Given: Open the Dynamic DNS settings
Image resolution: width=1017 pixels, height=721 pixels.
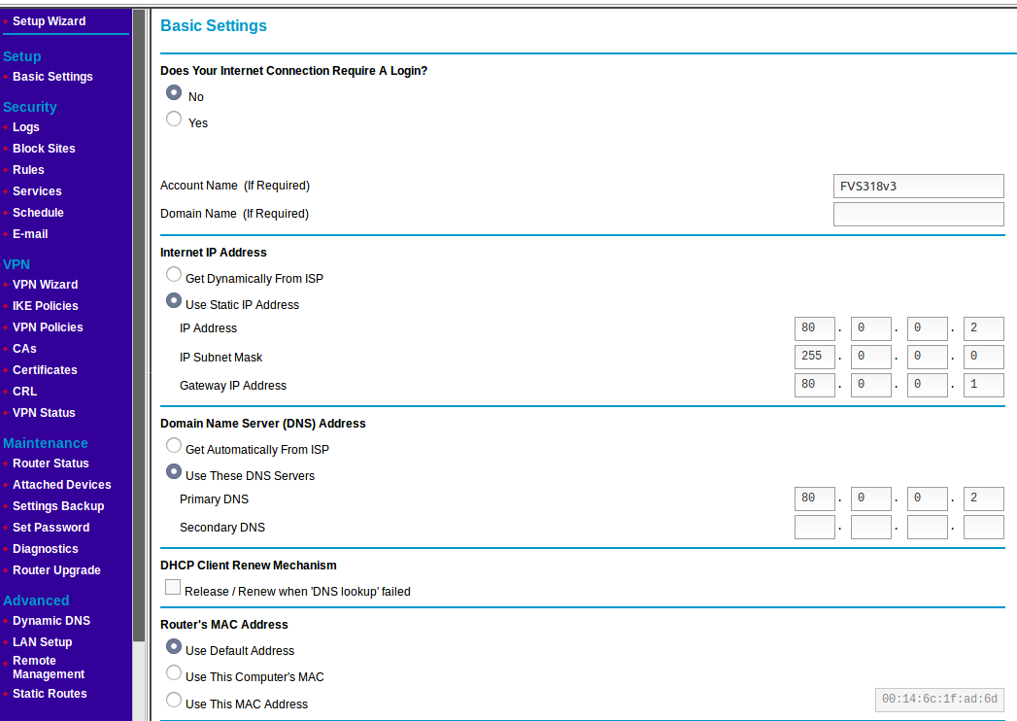Looking at the screenshot, I should pos(51,621).
